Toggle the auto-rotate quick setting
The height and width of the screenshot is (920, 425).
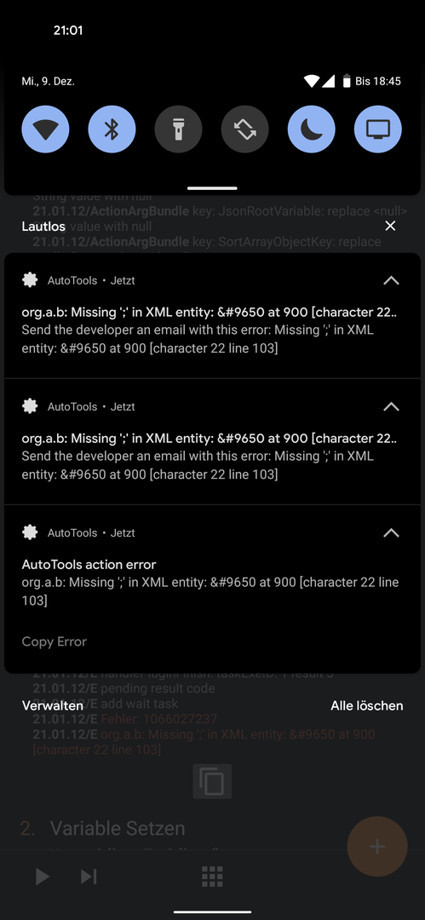(244, 129)
